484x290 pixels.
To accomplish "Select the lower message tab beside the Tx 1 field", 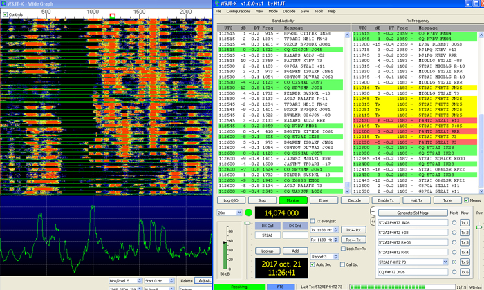I will click(x=373, y=221).
